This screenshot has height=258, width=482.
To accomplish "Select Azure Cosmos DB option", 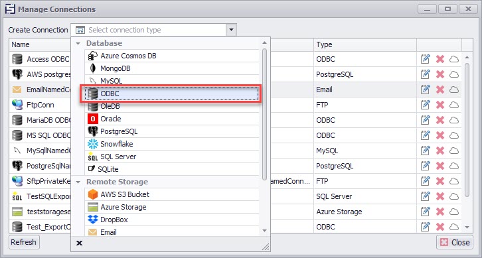I will point(172,56).
